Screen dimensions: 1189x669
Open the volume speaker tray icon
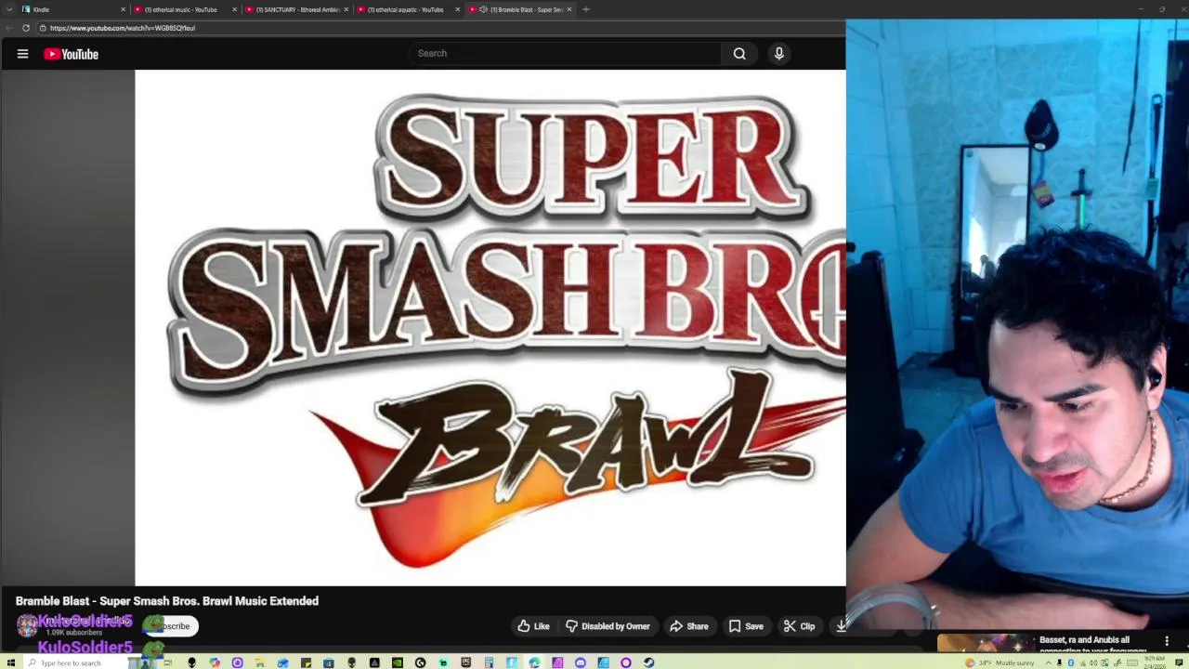click(x=1093, y=662)
